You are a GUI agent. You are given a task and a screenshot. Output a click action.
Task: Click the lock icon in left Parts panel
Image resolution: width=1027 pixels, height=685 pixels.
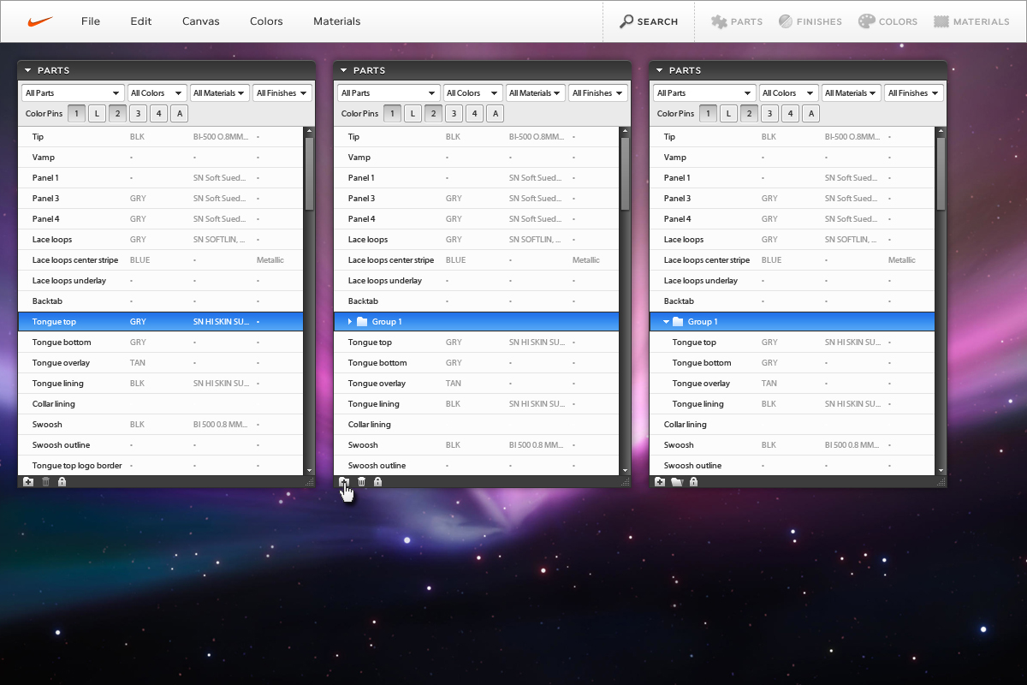62,482
